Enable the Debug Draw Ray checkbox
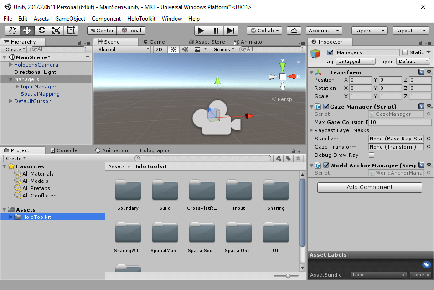Image resolution: width=434 pixels, height=290 pixels. tap(372, 155)
